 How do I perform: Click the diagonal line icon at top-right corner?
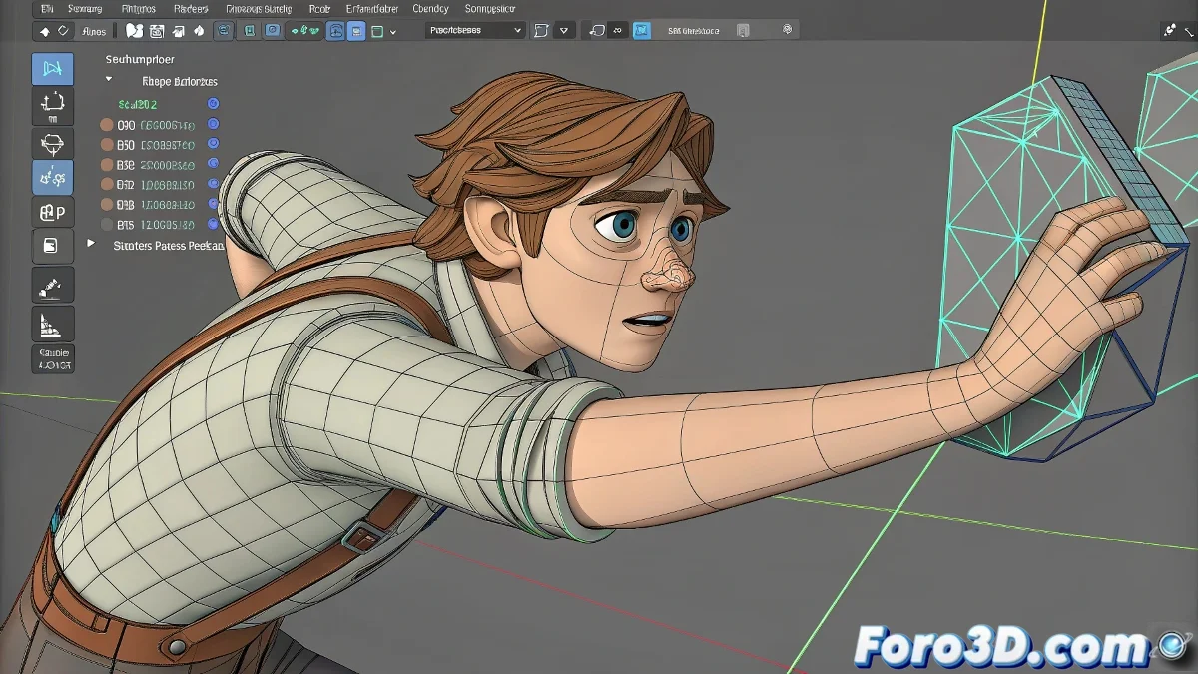click(1190, 32)
